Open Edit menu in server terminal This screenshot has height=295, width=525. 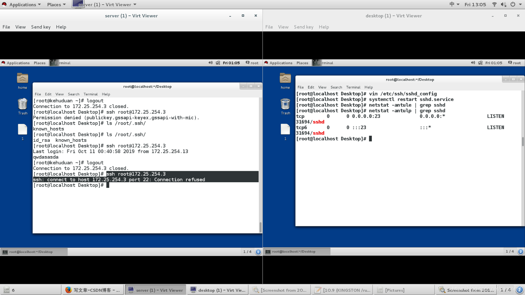48,94
